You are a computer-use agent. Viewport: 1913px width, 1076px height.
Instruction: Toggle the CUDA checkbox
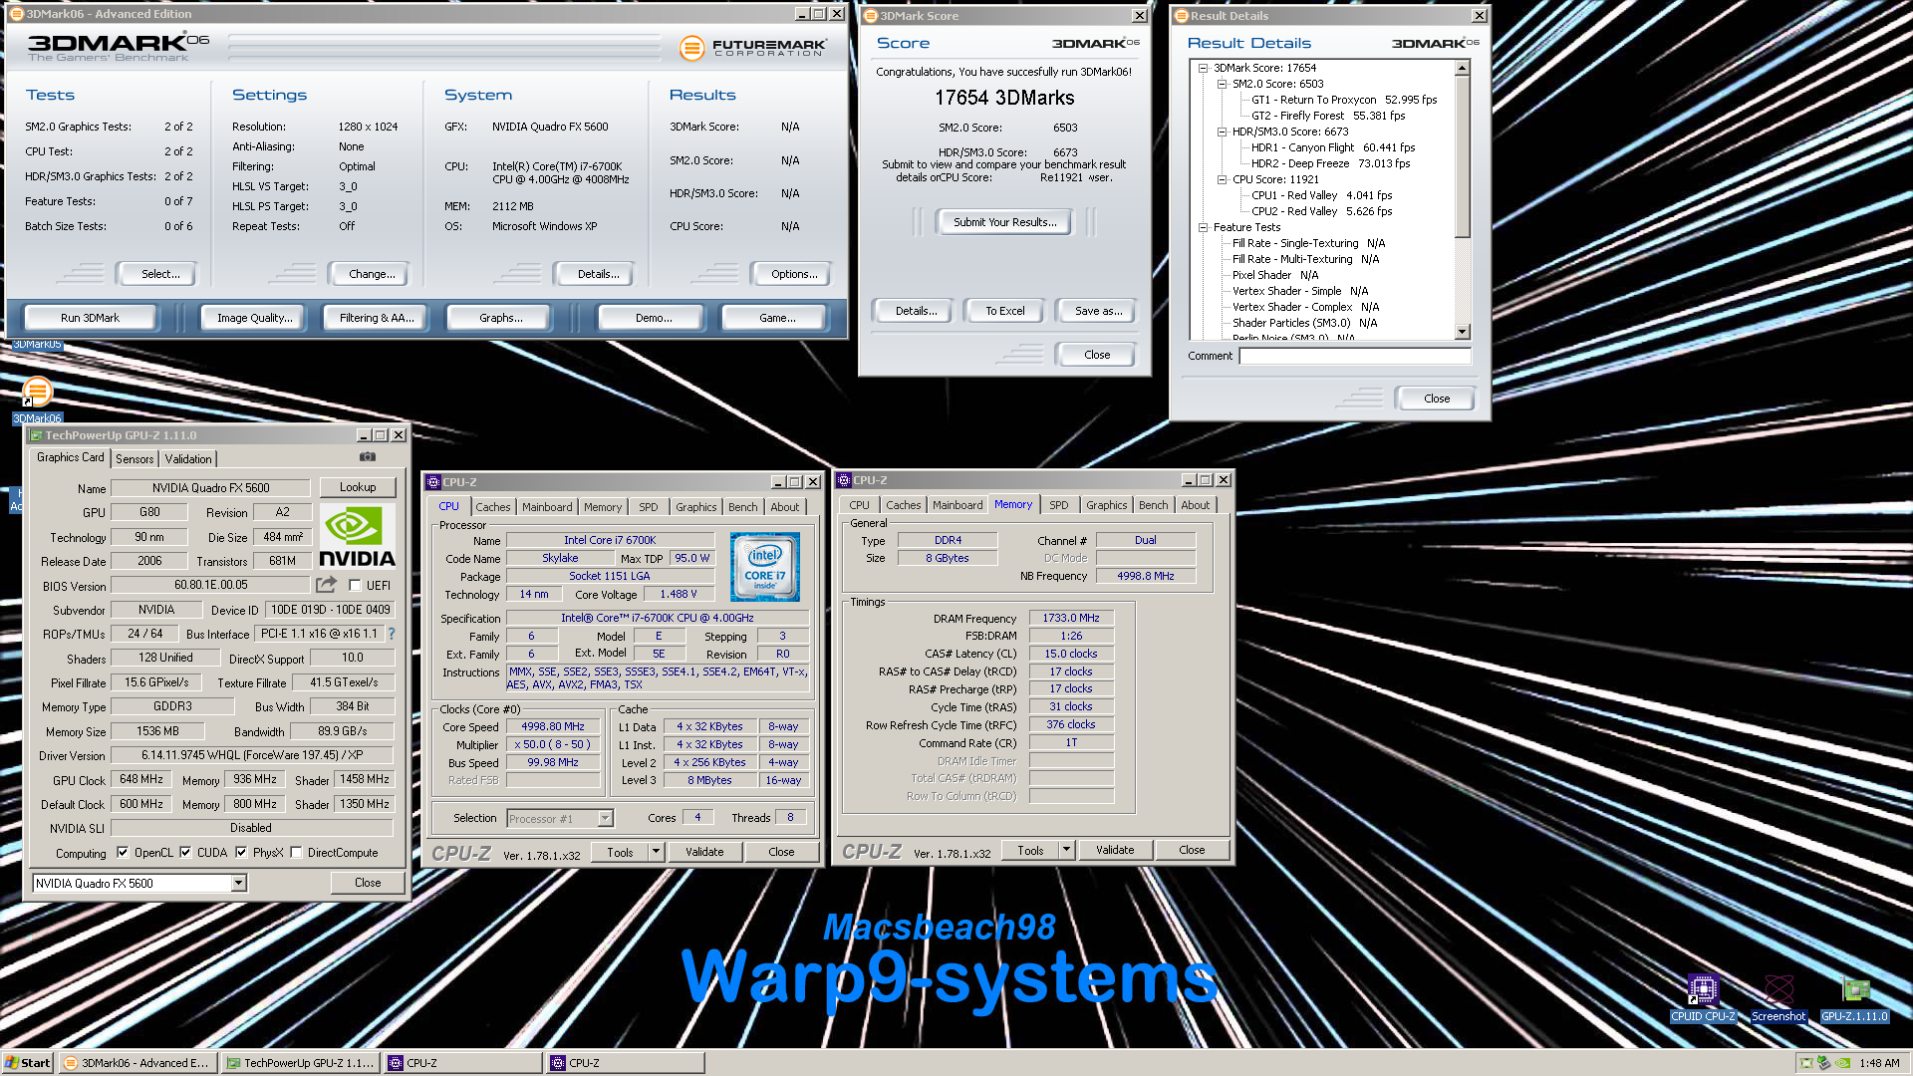pos(185,853)
